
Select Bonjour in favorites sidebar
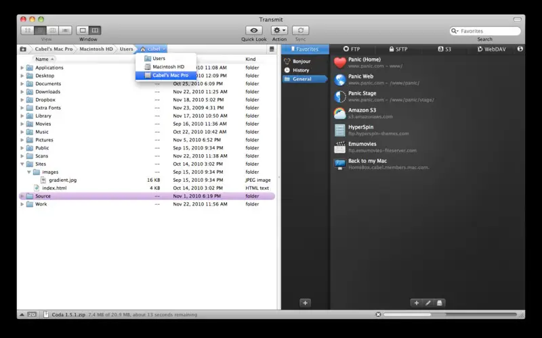301,62
